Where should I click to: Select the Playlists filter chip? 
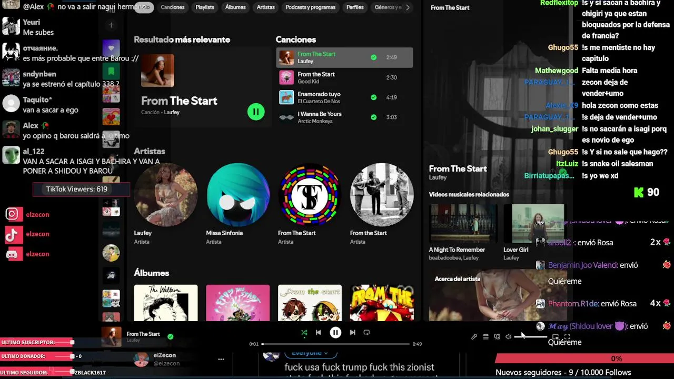pos(205,7)
